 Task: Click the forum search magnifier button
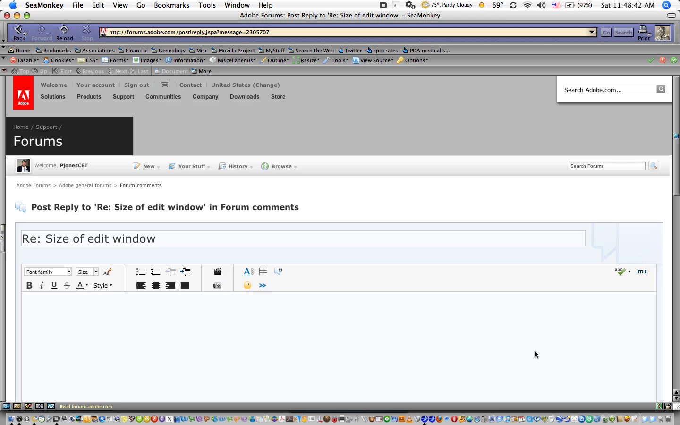[x=654, y=166]
